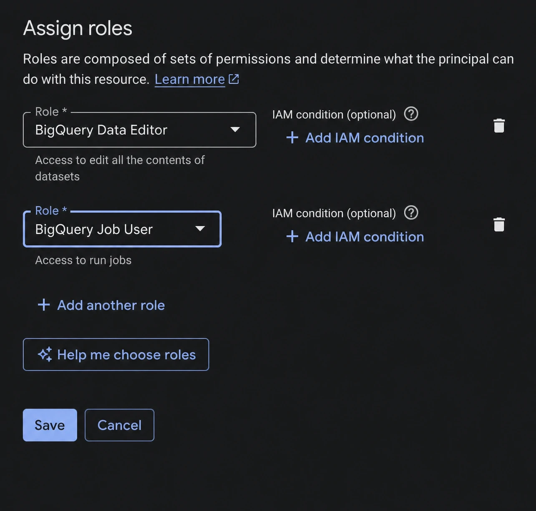The height and width of the screenshot is (511, 536).
Task: Click the arrow in the Data Editor role field
Action: (235, 129)
